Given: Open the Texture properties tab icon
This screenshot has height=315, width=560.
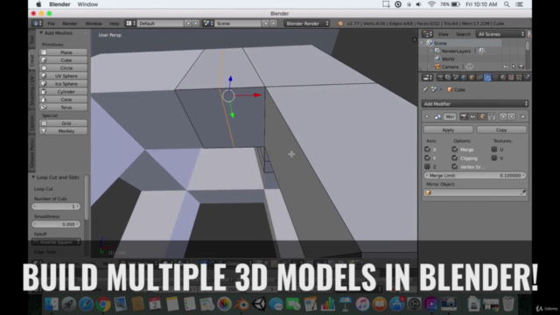Looking at the screenshot, I should pos(511,78).
